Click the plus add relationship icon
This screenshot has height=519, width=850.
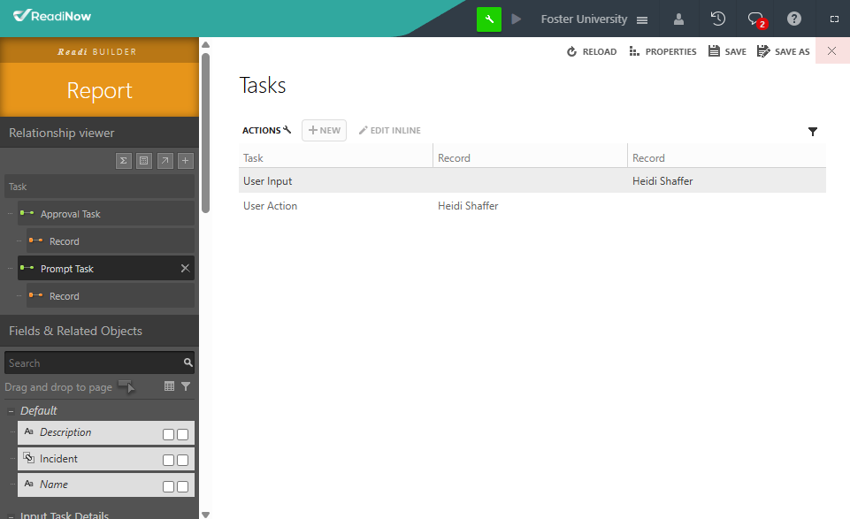pos(186,160)
